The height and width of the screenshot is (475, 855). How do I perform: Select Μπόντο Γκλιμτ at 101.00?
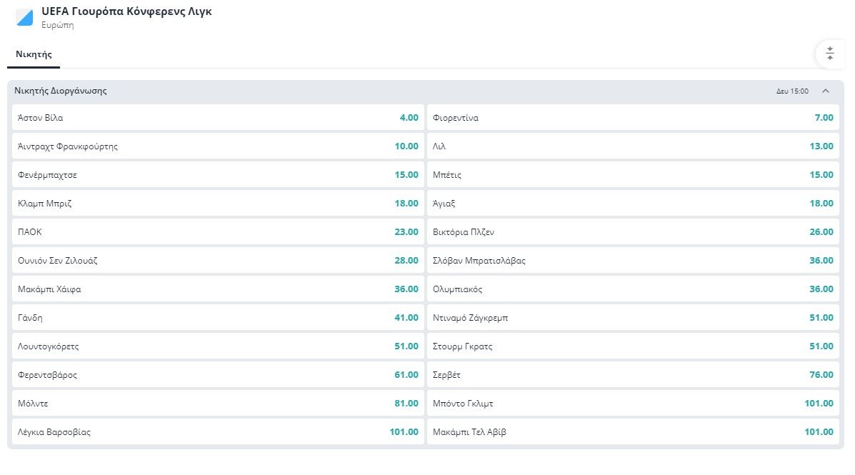tap(633, 404)
